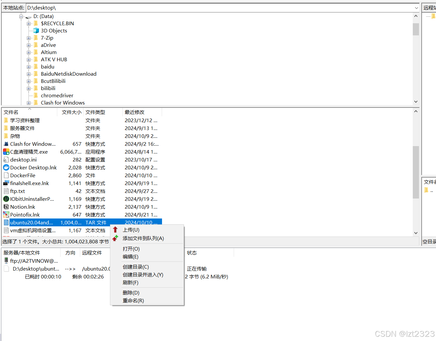Click the file list scrollbar down arrow
436x341 pixels.
416,233
